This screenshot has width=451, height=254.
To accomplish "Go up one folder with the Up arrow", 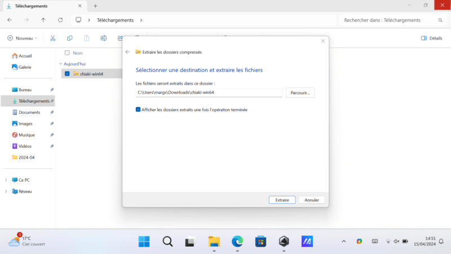I will [43, 20].
